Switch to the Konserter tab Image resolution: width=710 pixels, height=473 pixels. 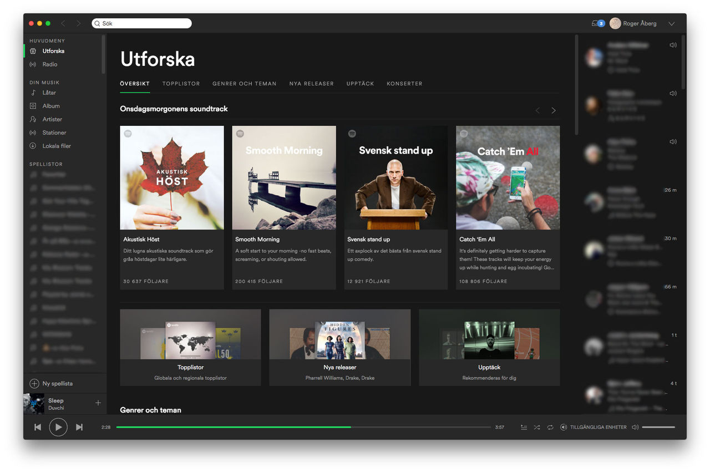[x=404, y=84]
